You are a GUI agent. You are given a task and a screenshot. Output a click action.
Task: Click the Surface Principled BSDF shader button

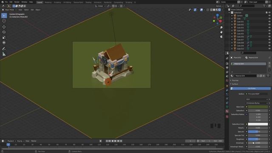[257, 94]
